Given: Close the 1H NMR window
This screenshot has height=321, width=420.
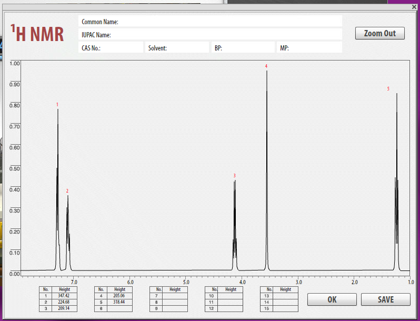Looking at the screenshot, I should [414, 7].
